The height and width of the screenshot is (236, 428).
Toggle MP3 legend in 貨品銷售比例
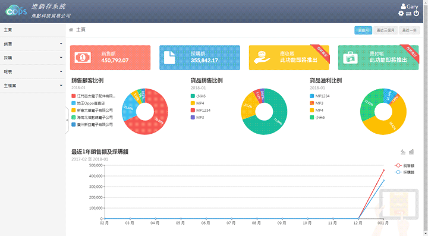pos(197,117)
